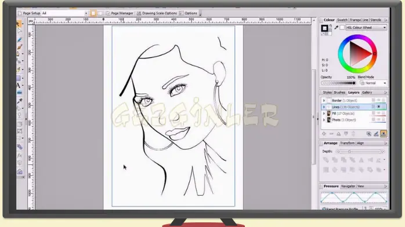405x227 pixels.
Task: Select the Pen tool
Action: click(x=19, y=54)
